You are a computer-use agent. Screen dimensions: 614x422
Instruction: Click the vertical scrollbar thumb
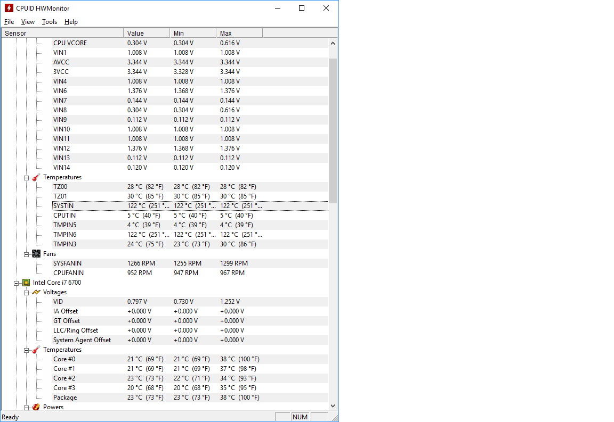333,131
